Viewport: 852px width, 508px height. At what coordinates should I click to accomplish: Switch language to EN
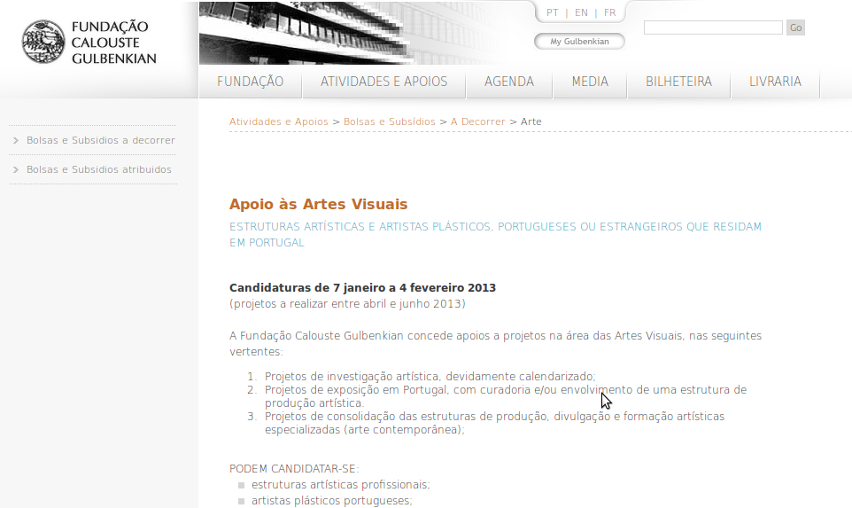(581, 12)
